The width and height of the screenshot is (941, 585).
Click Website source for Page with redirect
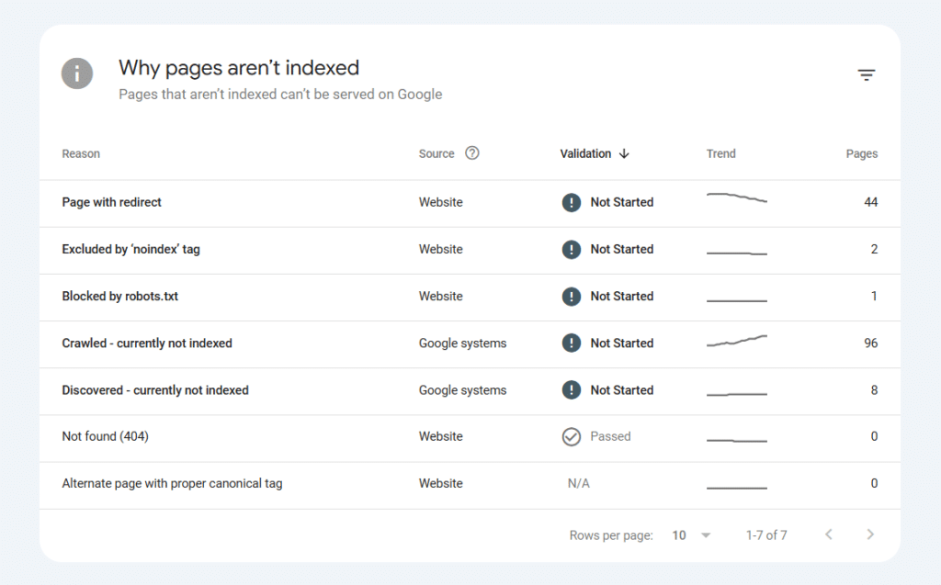pos(440,202)
